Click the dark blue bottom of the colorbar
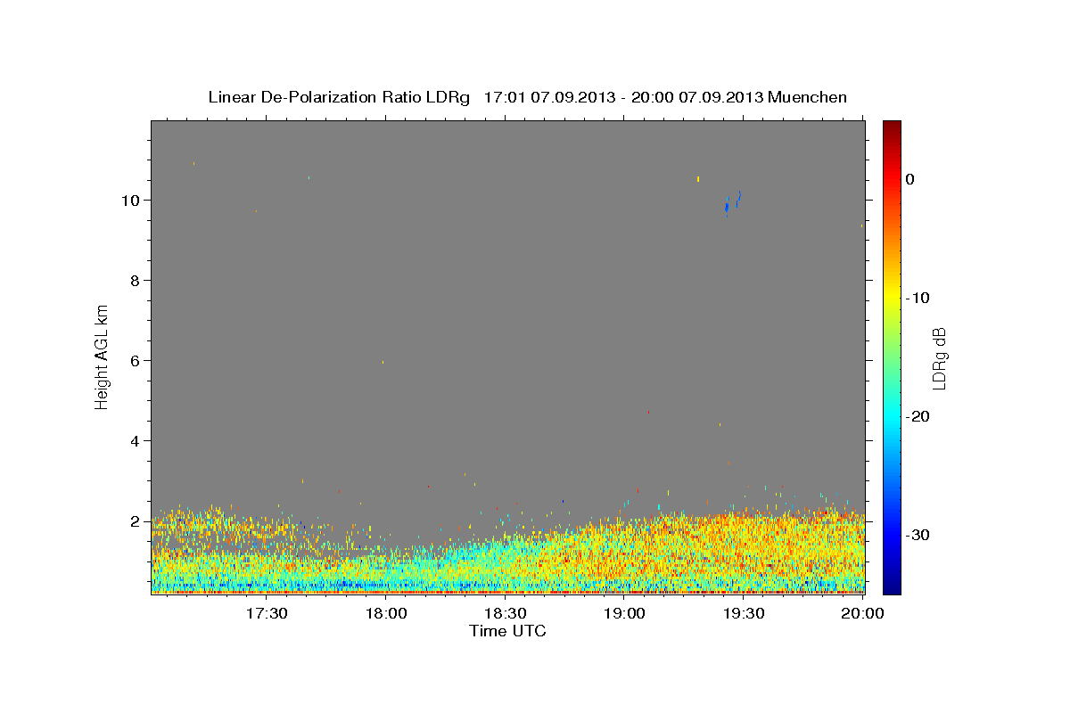 coord(892,586)
